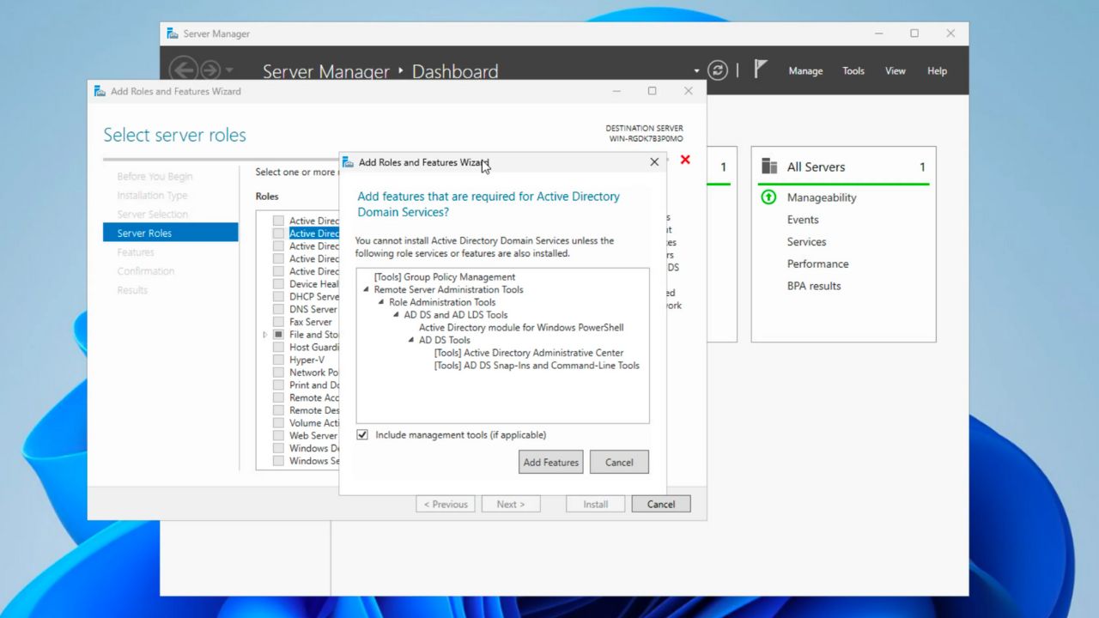Open the dropdown arrow left of refresh icon
The image size is (1099, 618).
click(696, 71)
